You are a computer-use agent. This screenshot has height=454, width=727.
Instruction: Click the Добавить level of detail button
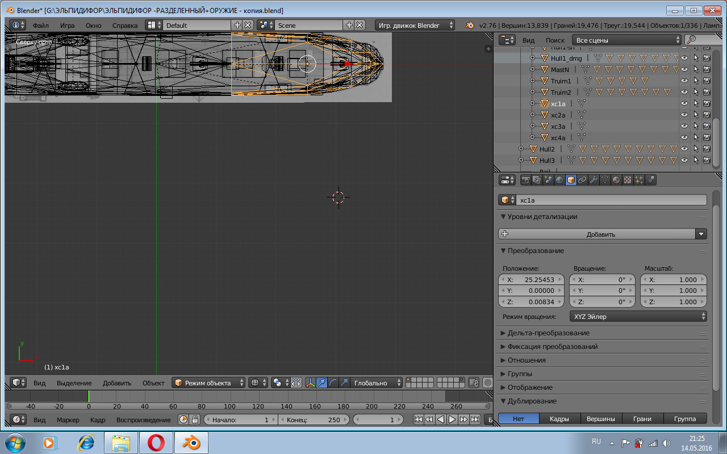[601, 234]
